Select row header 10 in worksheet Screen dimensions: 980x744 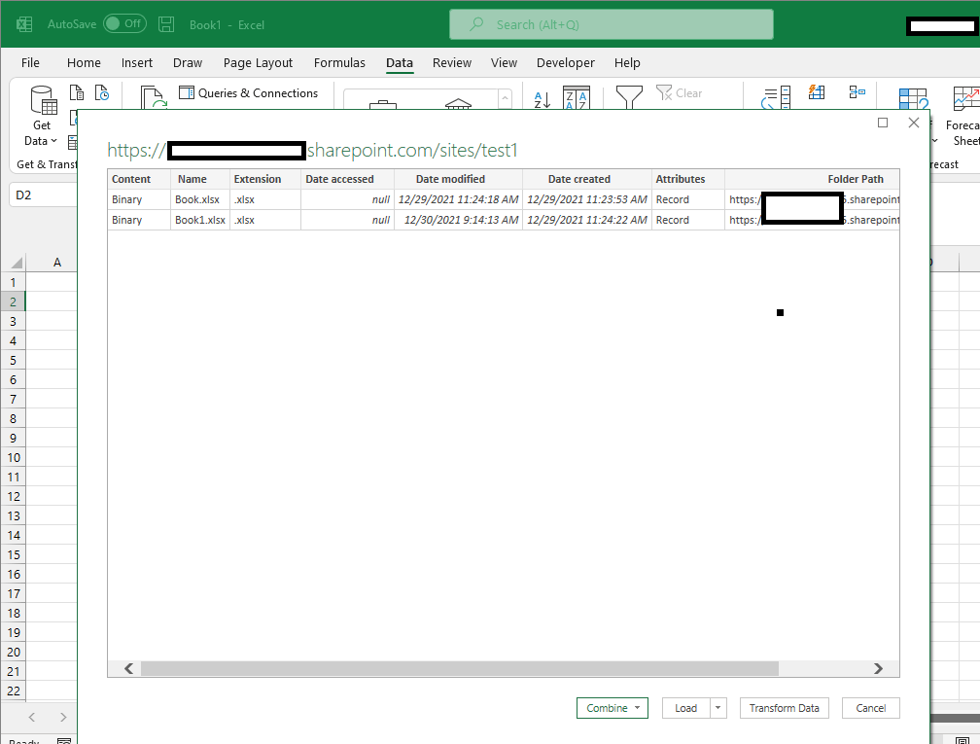[x=14, y=458]
